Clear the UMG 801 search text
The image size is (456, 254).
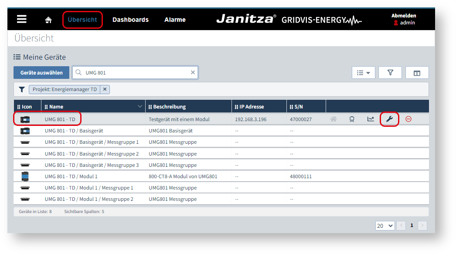pos(193,73)
